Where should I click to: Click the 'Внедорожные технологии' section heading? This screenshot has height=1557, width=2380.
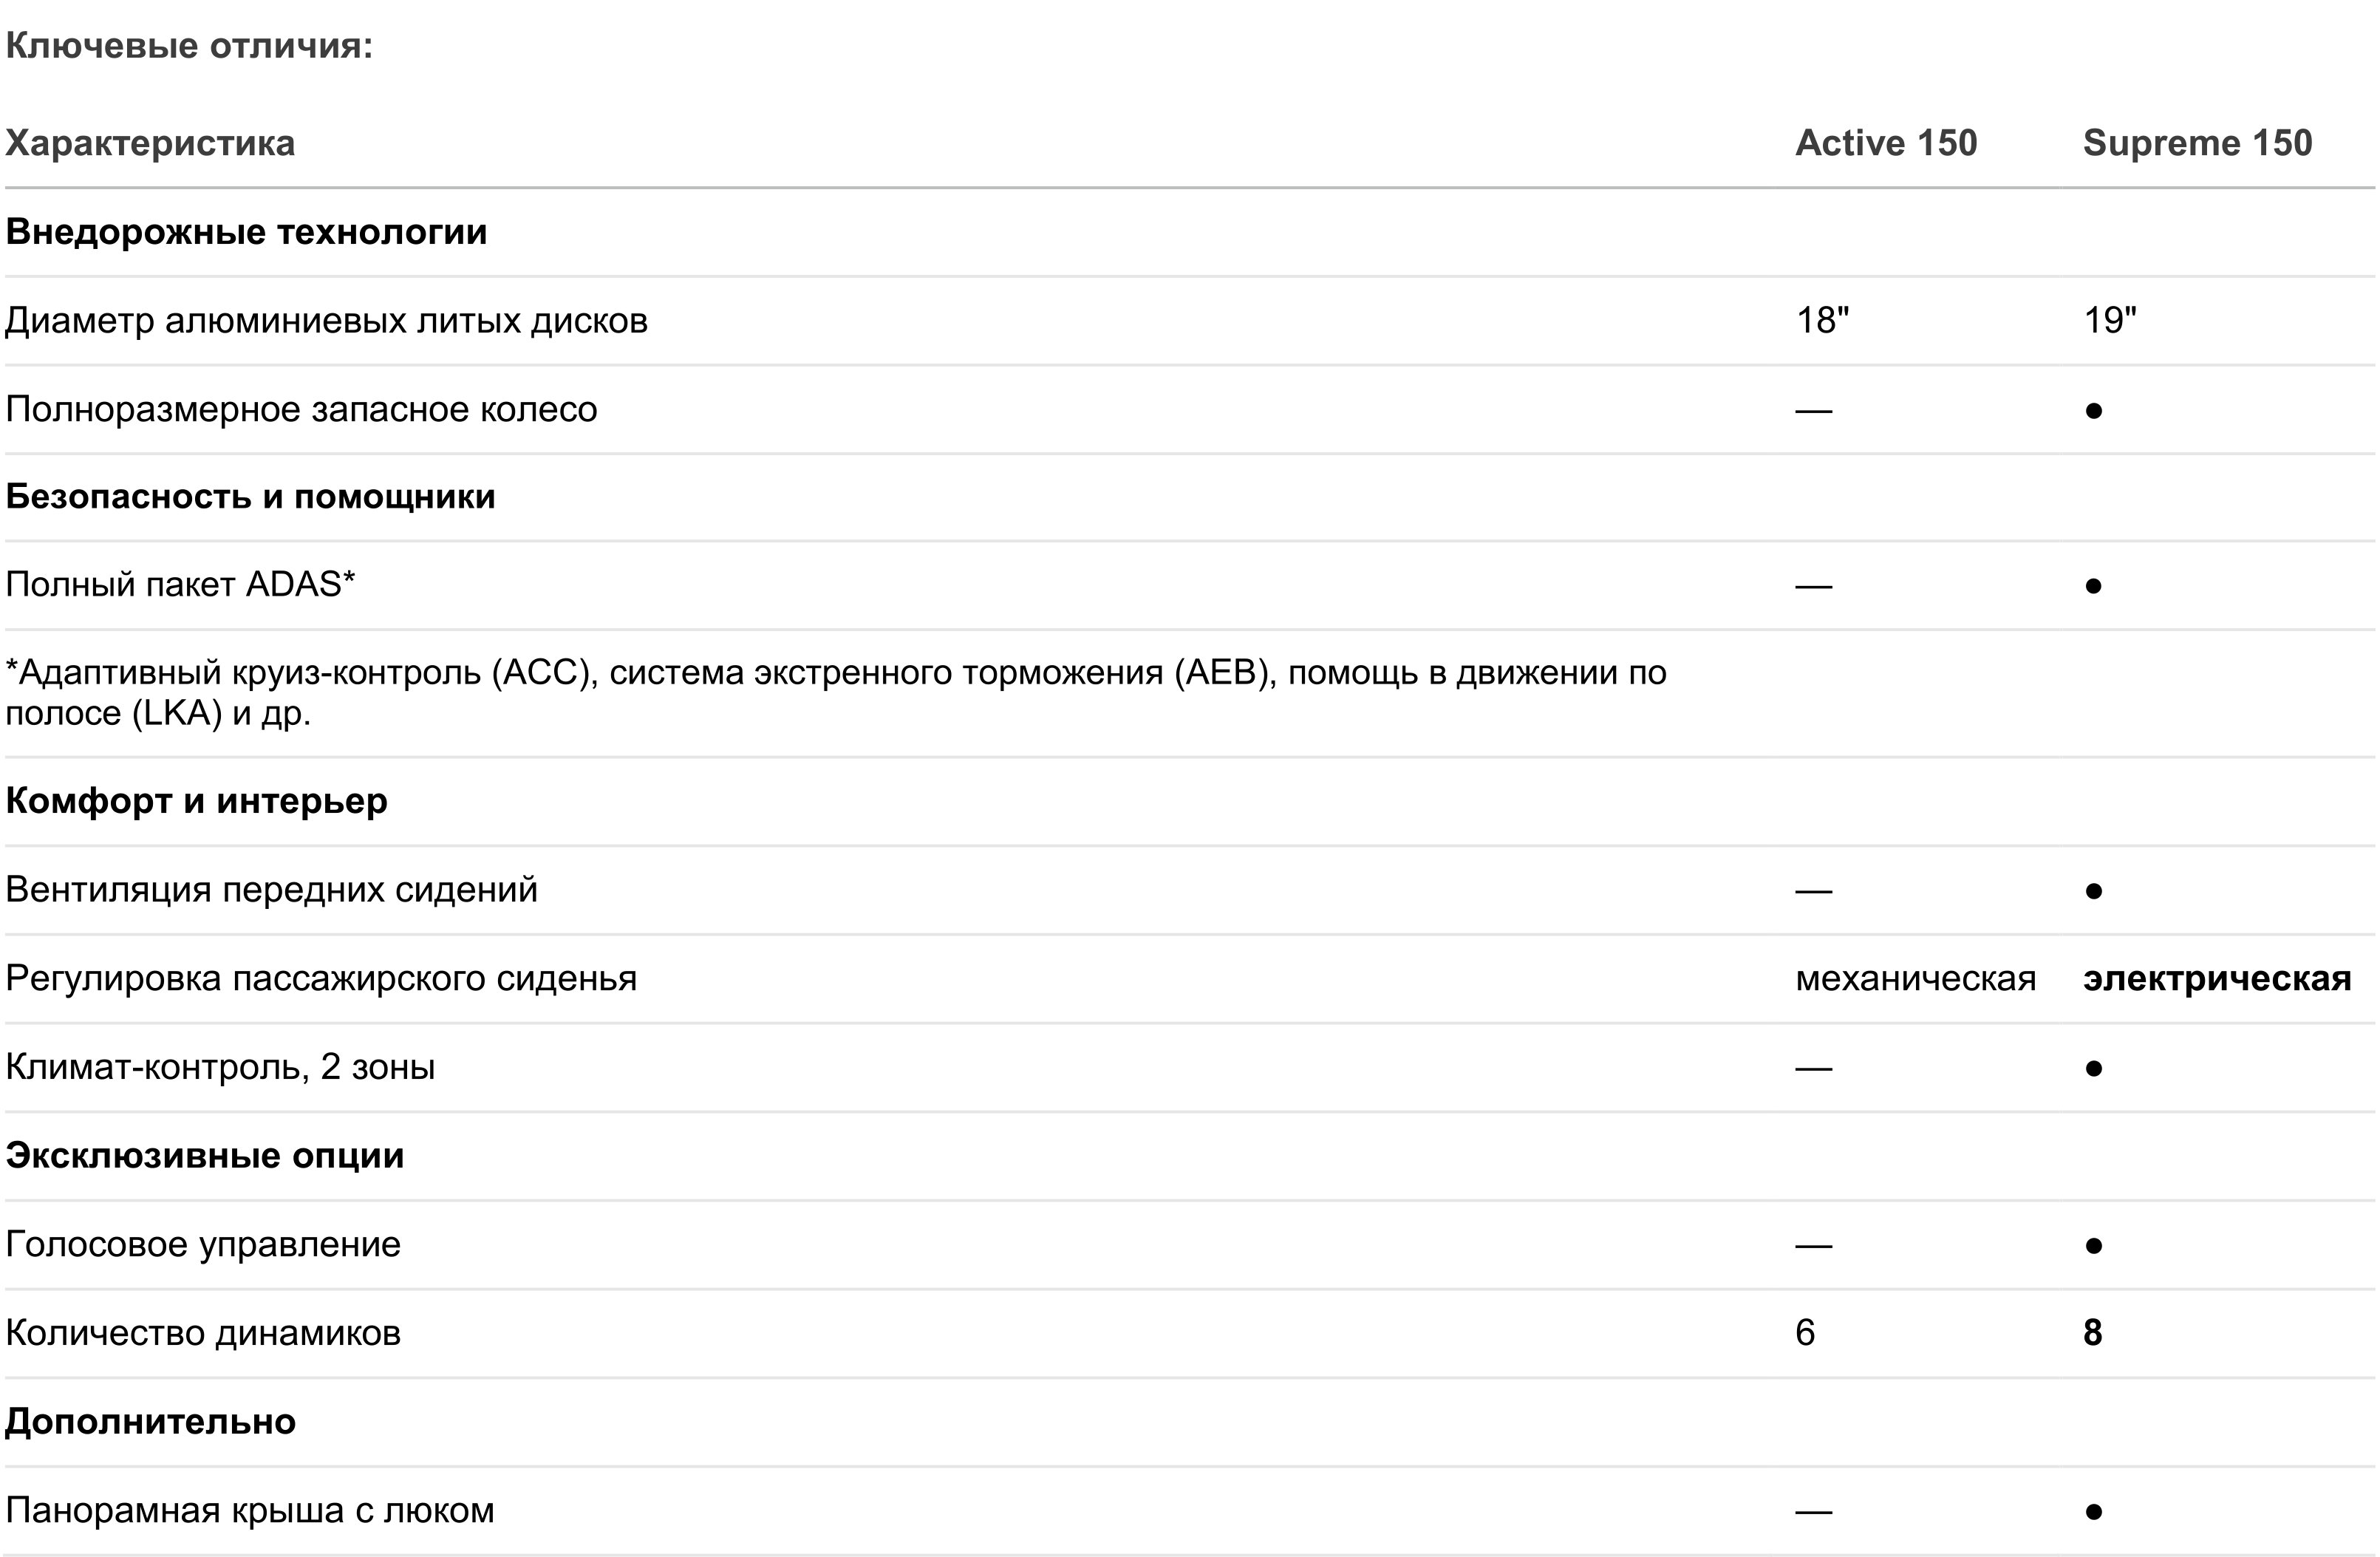246,232
